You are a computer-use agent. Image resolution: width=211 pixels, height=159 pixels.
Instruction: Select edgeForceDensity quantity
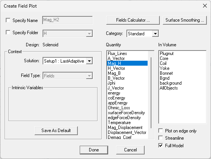[127, 118]
